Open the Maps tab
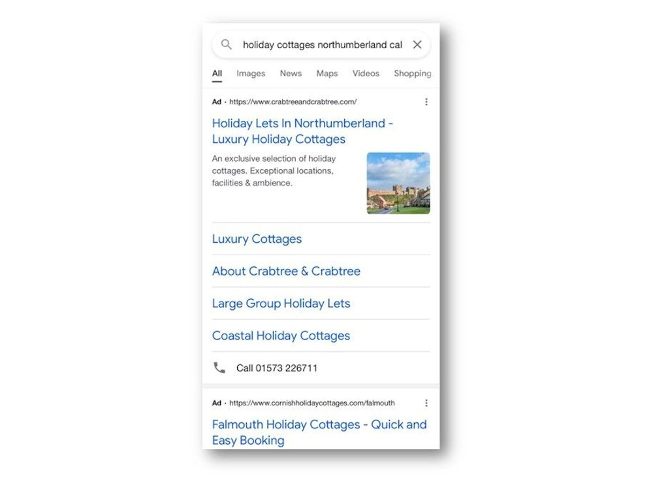 click(x=327, y=73)
